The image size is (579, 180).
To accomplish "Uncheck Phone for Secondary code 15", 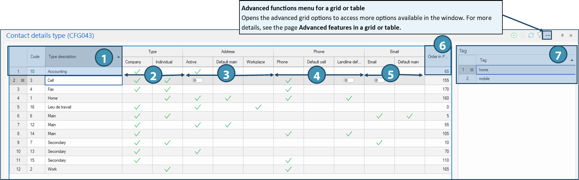I will [x=289, y=160].
